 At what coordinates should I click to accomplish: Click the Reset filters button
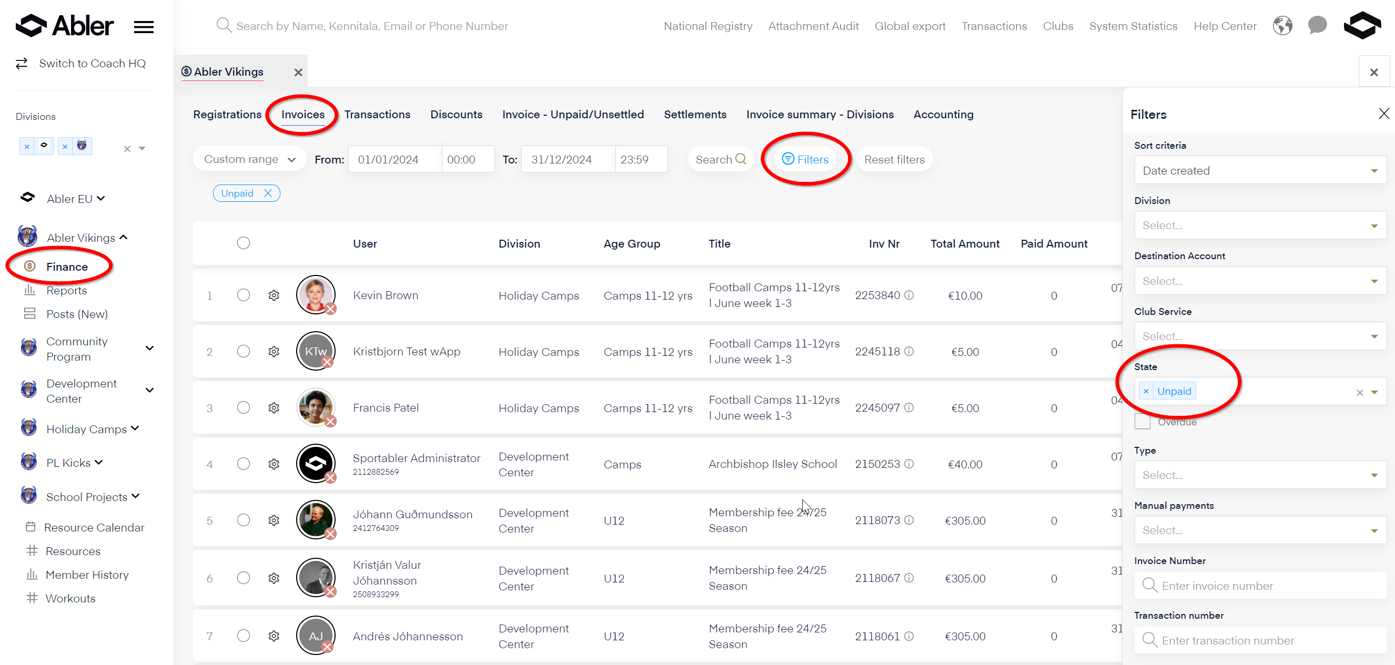894,159
